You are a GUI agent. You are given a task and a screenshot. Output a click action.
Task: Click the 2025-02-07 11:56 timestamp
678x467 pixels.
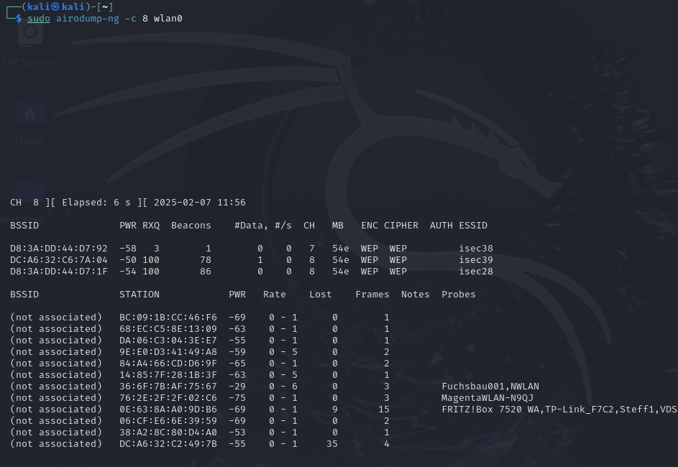(x=200, y=203)
